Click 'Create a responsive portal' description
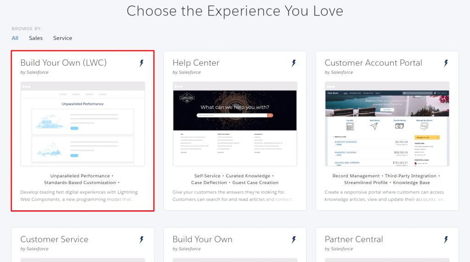The width and height of the screenshot is (470, 262). point(385,196)
